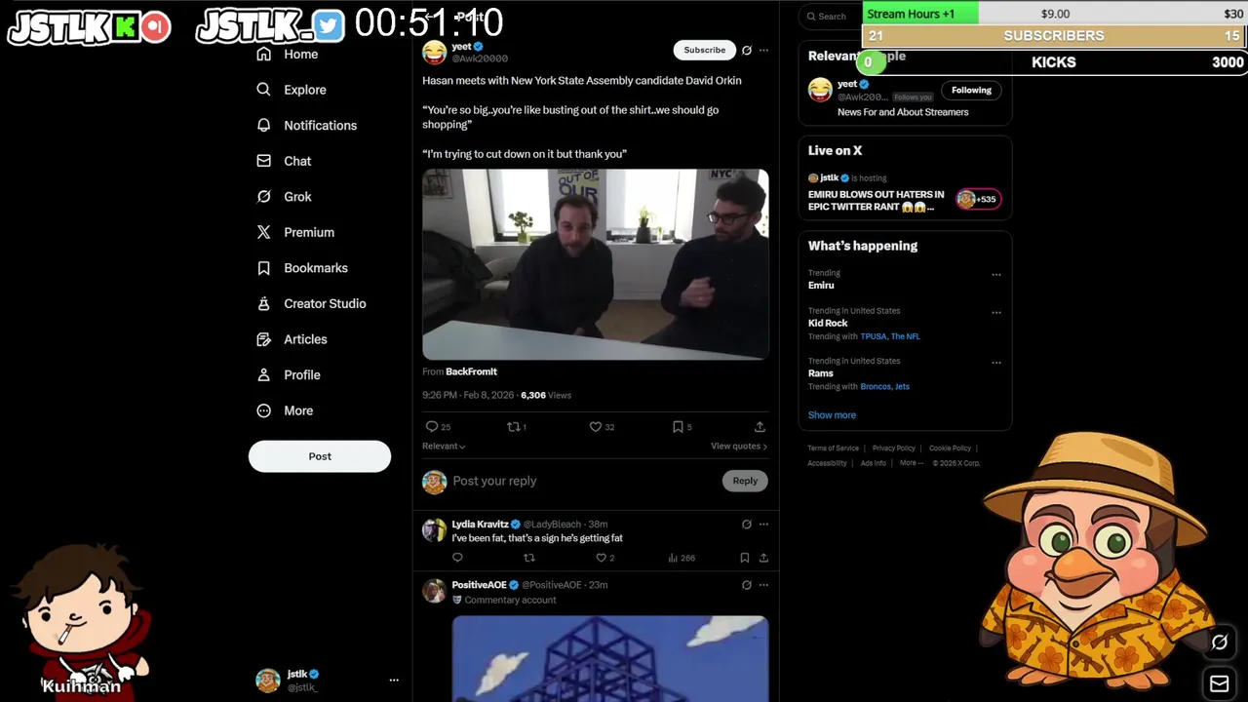1248x702 pixels.
Task: Click the Notifications bell icon
Action: tap(263, 125)
